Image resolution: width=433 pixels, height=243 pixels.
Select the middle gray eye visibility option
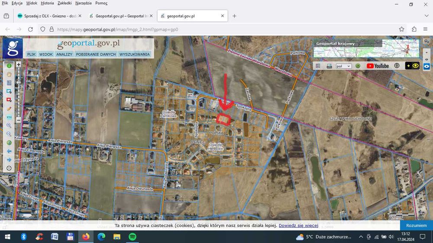[427, 59]
